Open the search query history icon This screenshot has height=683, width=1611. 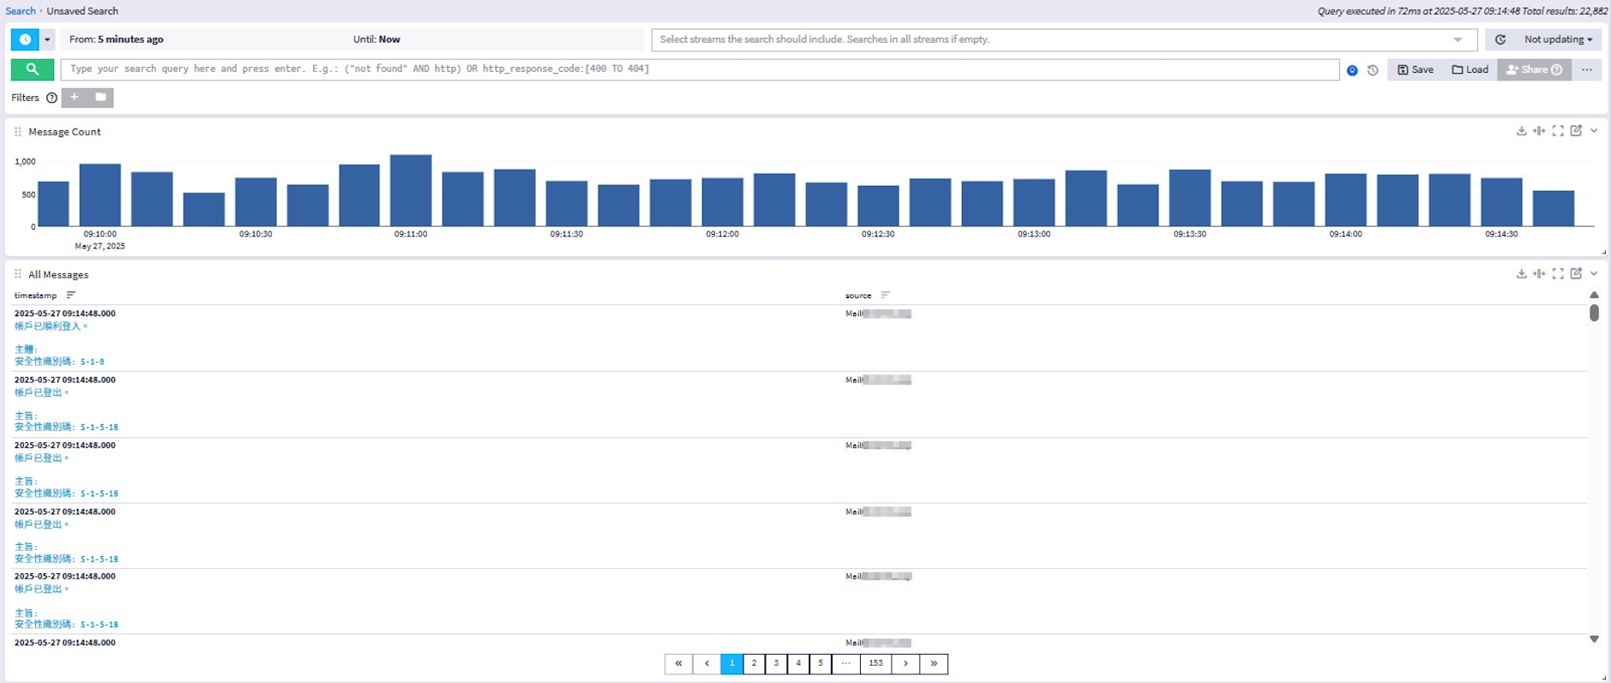pyautogui.click(x=1373, y=70)
